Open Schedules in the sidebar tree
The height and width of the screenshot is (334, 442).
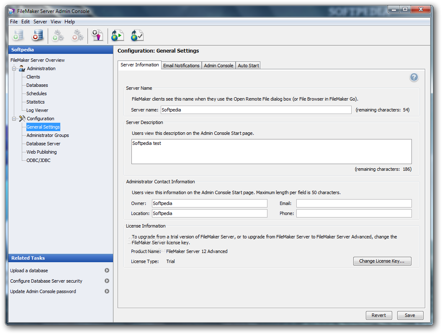point(37,94)
